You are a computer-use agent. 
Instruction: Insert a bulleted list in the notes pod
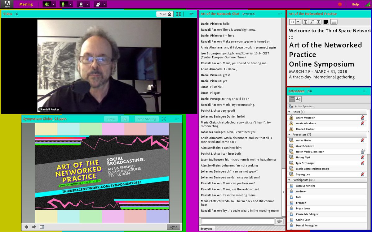[334, 22]
